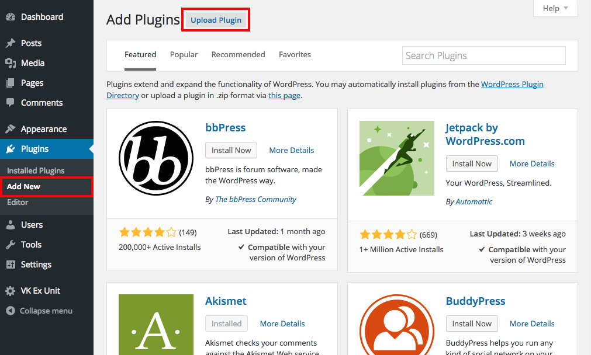Screen dimensions: 591x355
Task: Switch to the Featured tab
Action: tap(140, 55)
